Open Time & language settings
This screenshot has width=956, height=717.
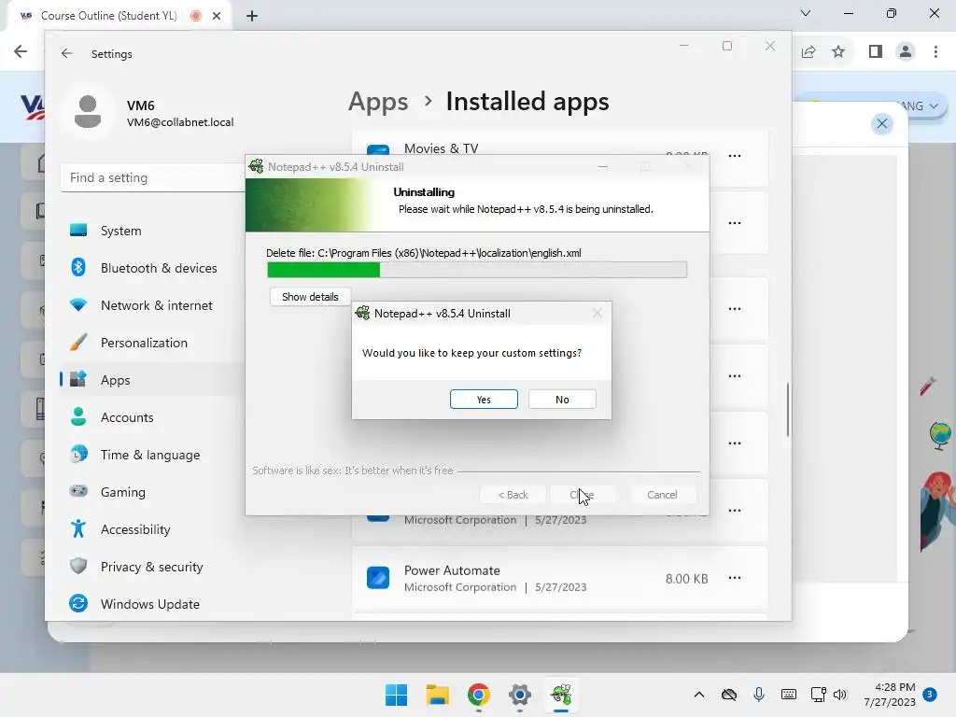tap(152, 455)
